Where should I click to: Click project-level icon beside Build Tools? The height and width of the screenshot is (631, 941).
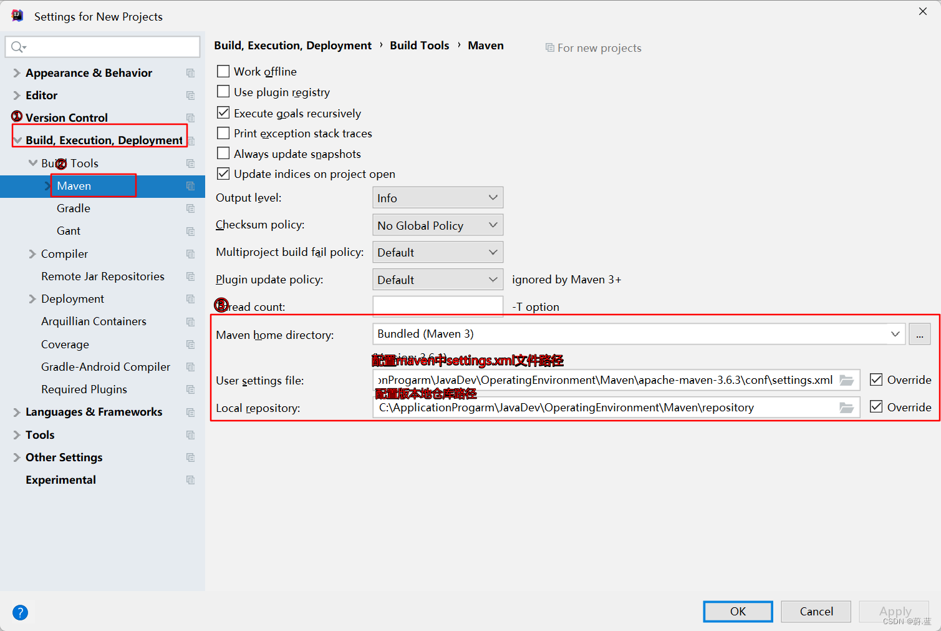[191, 164]
